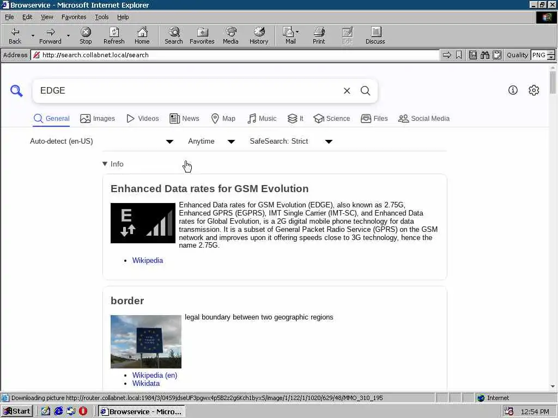This screenshot has width=558, height=418.
Task: Switch to the News tab
Action: click(x=184, y=118)
